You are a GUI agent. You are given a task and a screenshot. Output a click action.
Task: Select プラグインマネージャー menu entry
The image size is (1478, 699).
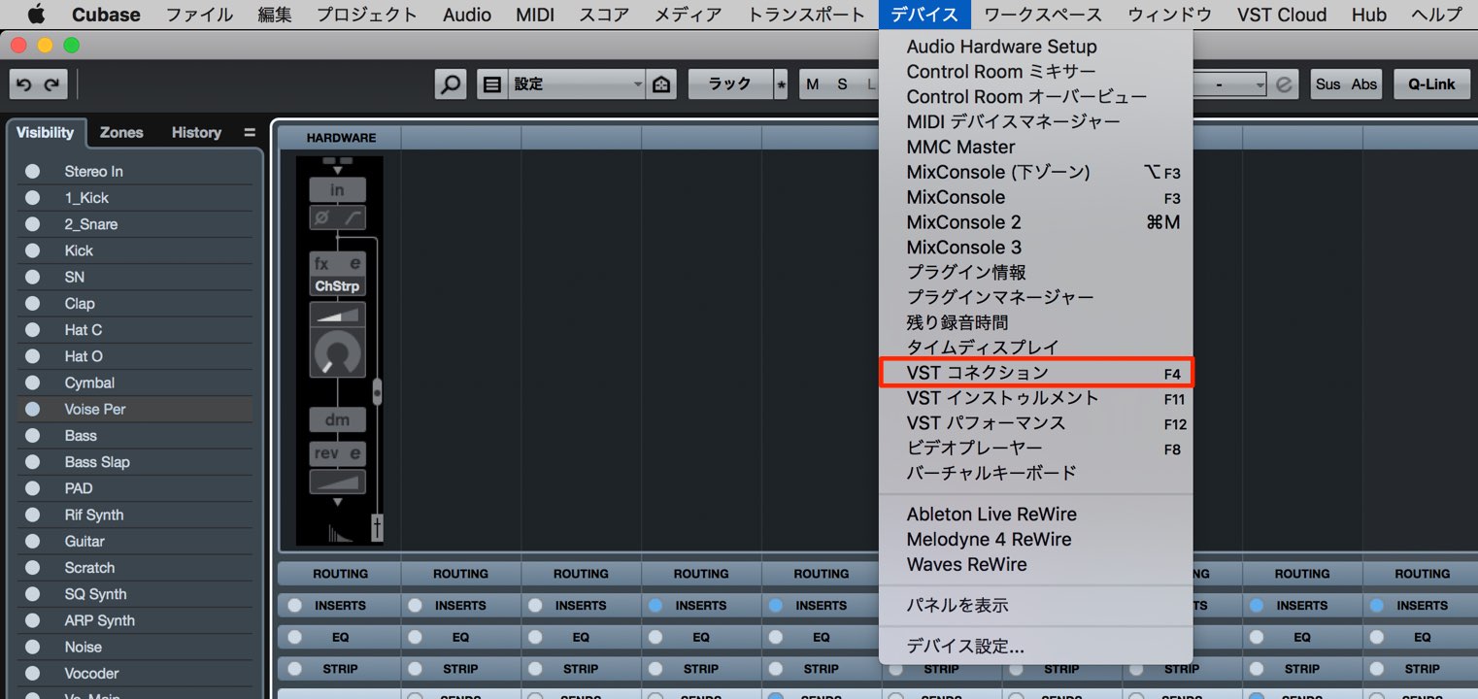(x=1036, y=297)
